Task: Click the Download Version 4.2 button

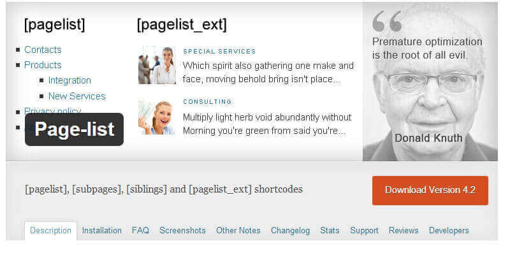Action: point(430,190)
